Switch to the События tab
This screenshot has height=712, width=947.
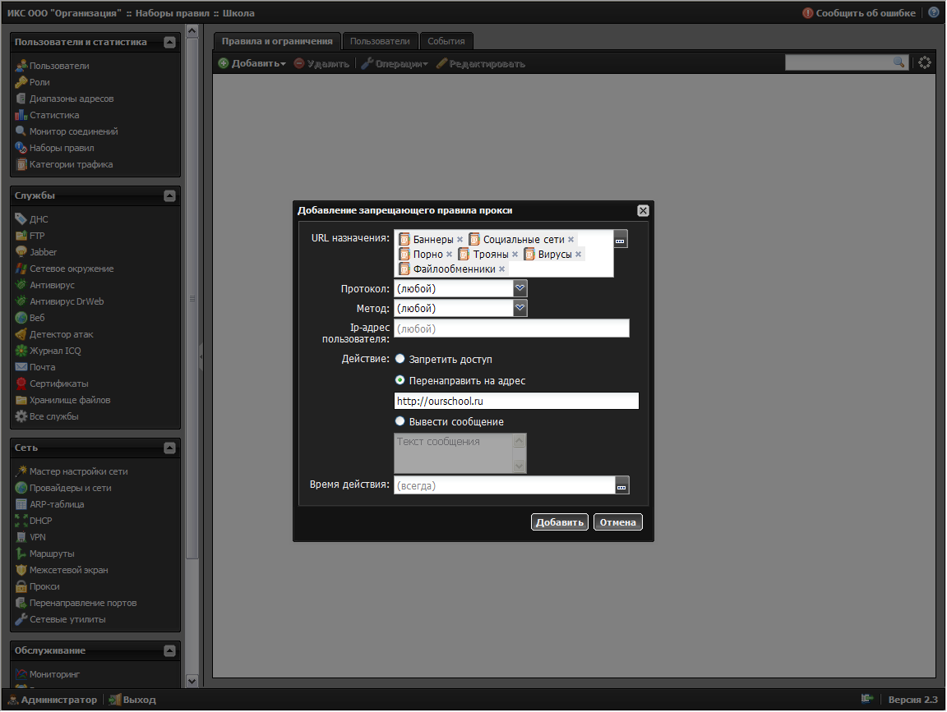[x=446, y=41]
